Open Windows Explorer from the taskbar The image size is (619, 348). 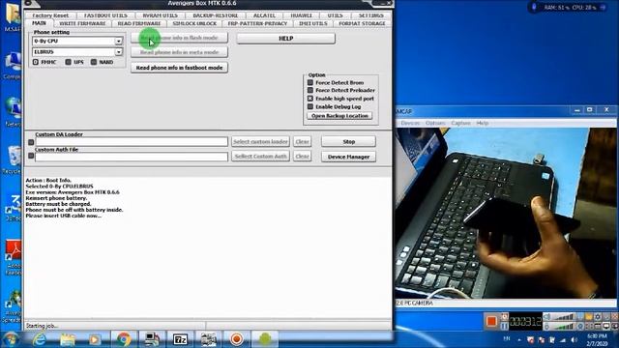tap(68, 339)
